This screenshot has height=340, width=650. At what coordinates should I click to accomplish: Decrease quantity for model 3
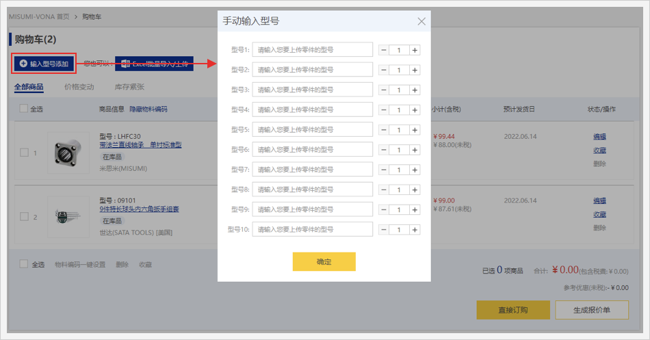[x=383, y=90]
